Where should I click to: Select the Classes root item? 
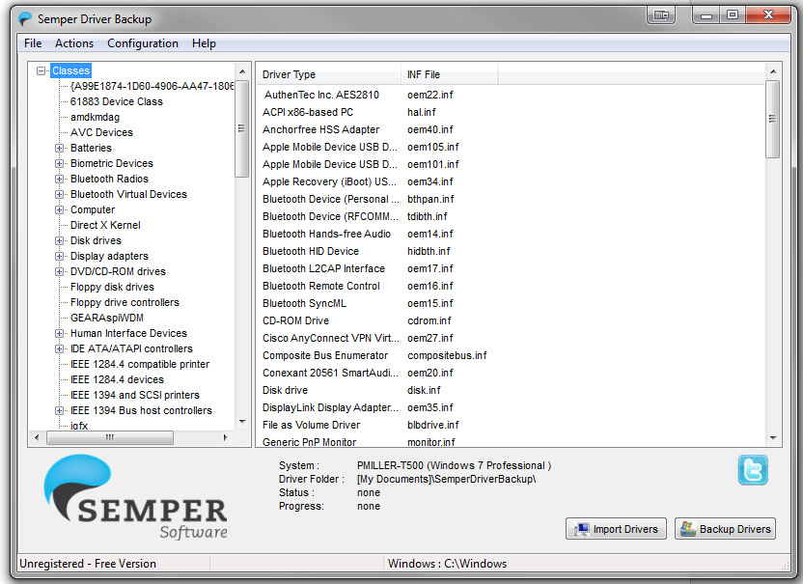point(71,70)
